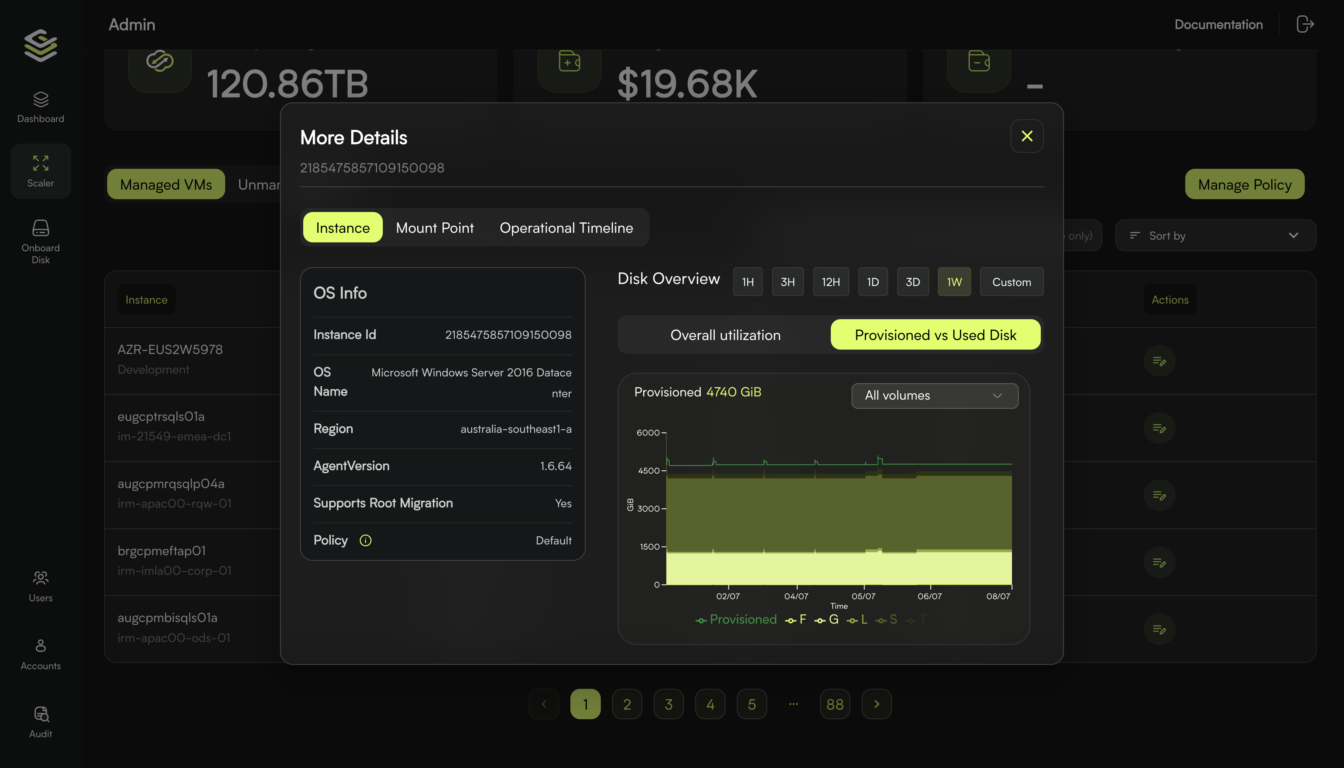Click the Actions column header
Screen dimensions: 1344x768
pyautogui.click(x=1170, y=300)
